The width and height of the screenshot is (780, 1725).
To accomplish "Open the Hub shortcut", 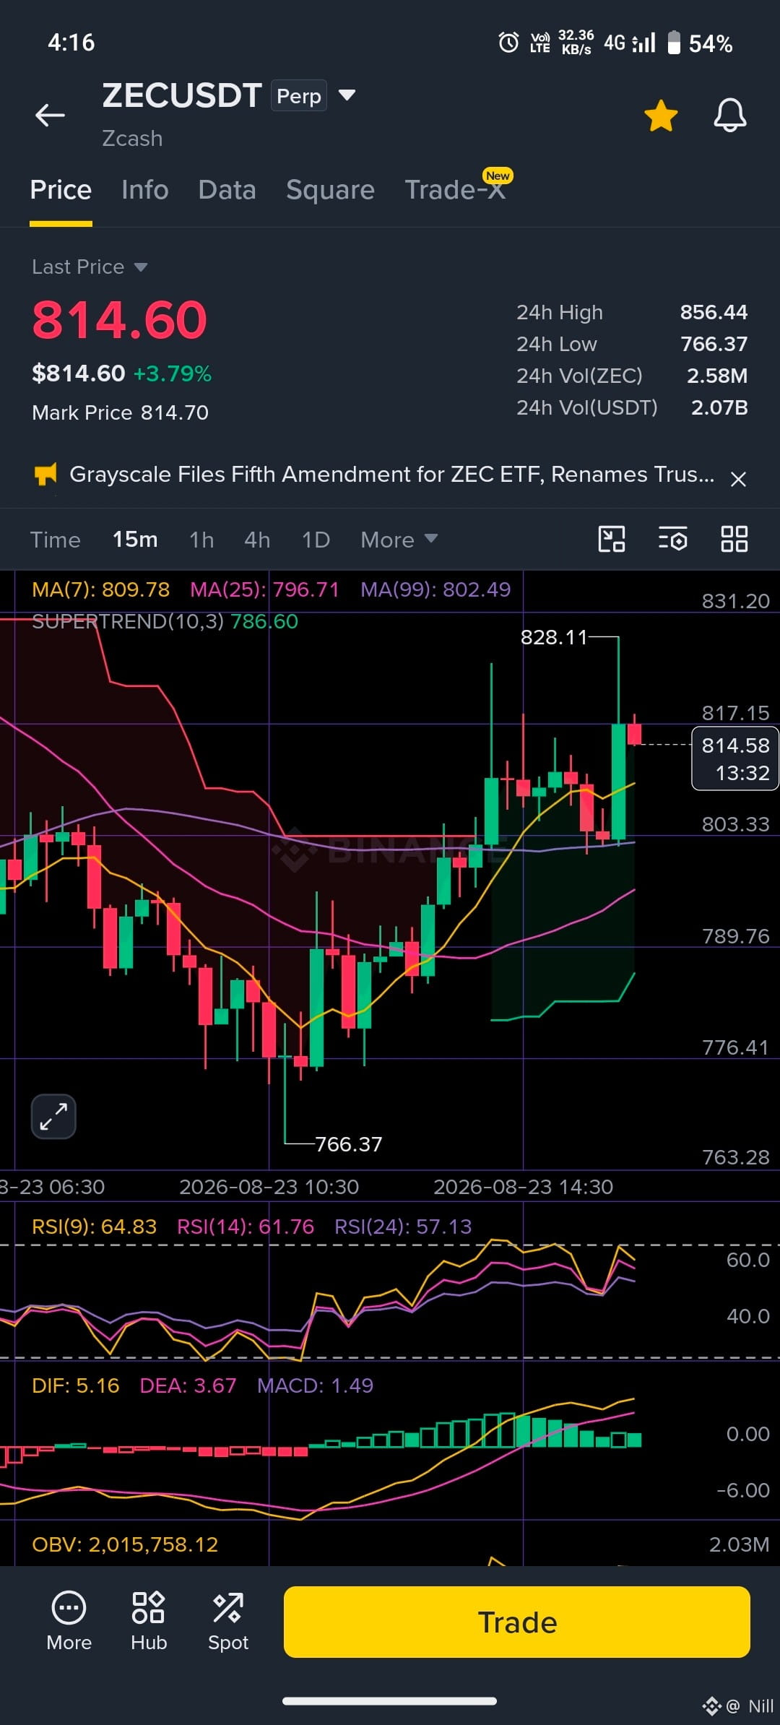I will click(x=149, y=1622).
